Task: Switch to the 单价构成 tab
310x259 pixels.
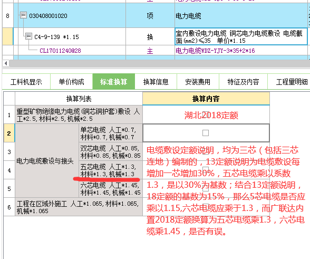Action: 71,82
